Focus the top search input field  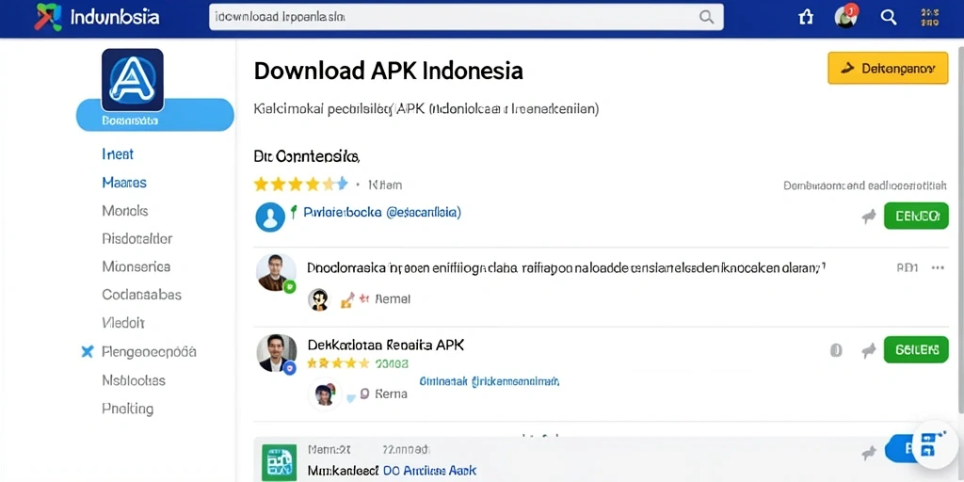pos(466,17)
